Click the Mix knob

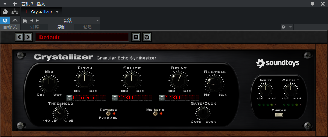click(49, 84)
